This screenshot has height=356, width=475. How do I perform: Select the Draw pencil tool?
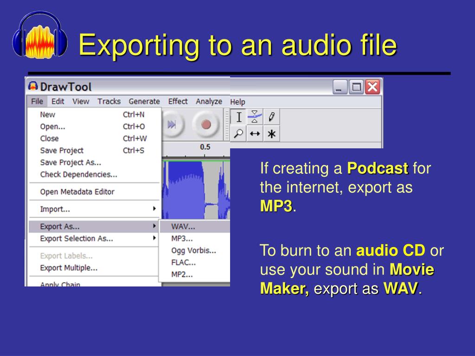pos(271,117)
